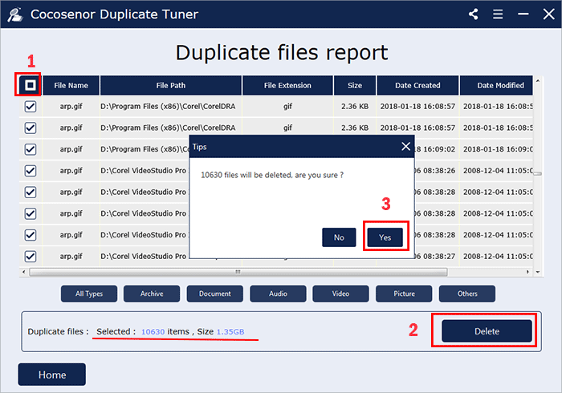Click the Cocosenor app logo icon
This screenshot has height=393, width=562.
[14, 14]
